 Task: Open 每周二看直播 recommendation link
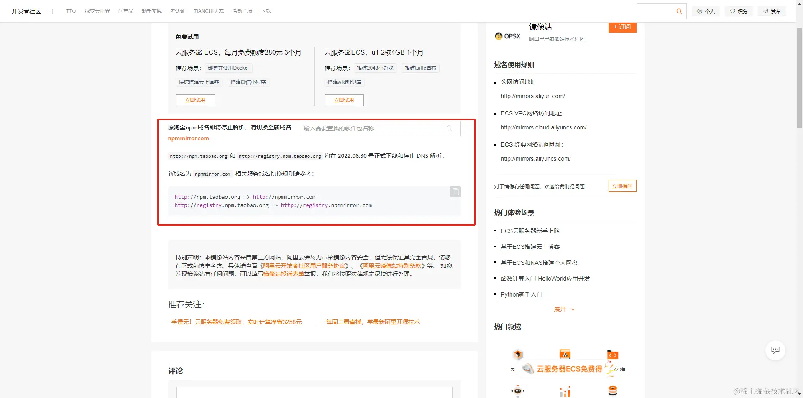click(373, 322)
